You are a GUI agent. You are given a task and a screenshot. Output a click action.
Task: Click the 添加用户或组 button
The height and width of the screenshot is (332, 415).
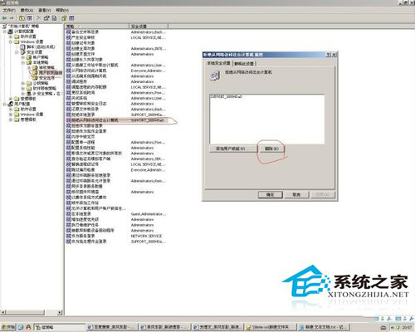pyautogui.click(x=232, y=149)
